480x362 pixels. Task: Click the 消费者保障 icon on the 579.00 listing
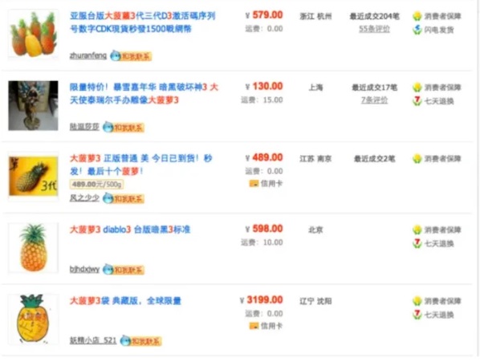coord(417,16)
